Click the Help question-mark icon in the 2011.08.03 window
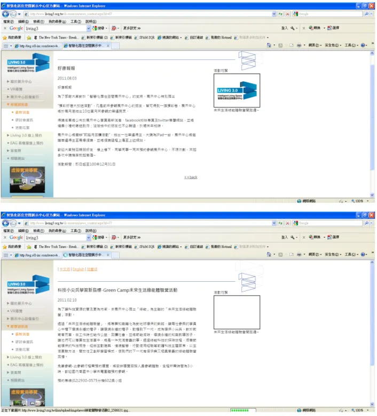Screen dimensions: 377x416 point(363,45)
